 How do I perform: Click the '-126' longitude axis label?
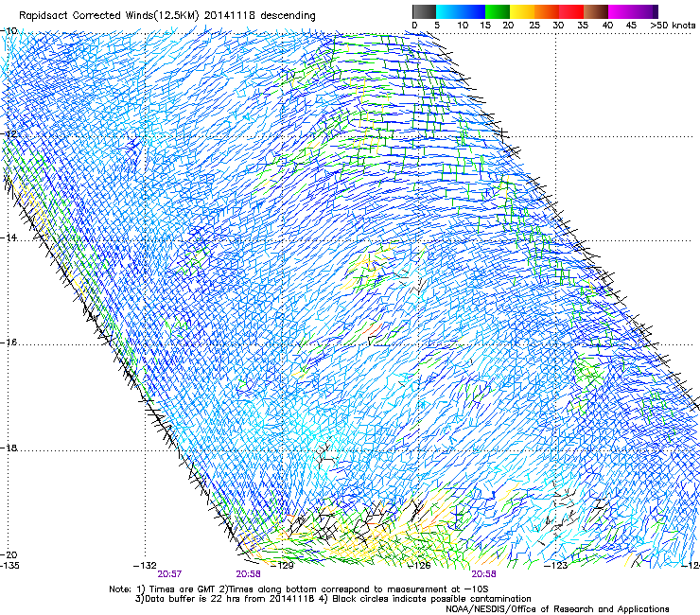[x=419, y=566]
